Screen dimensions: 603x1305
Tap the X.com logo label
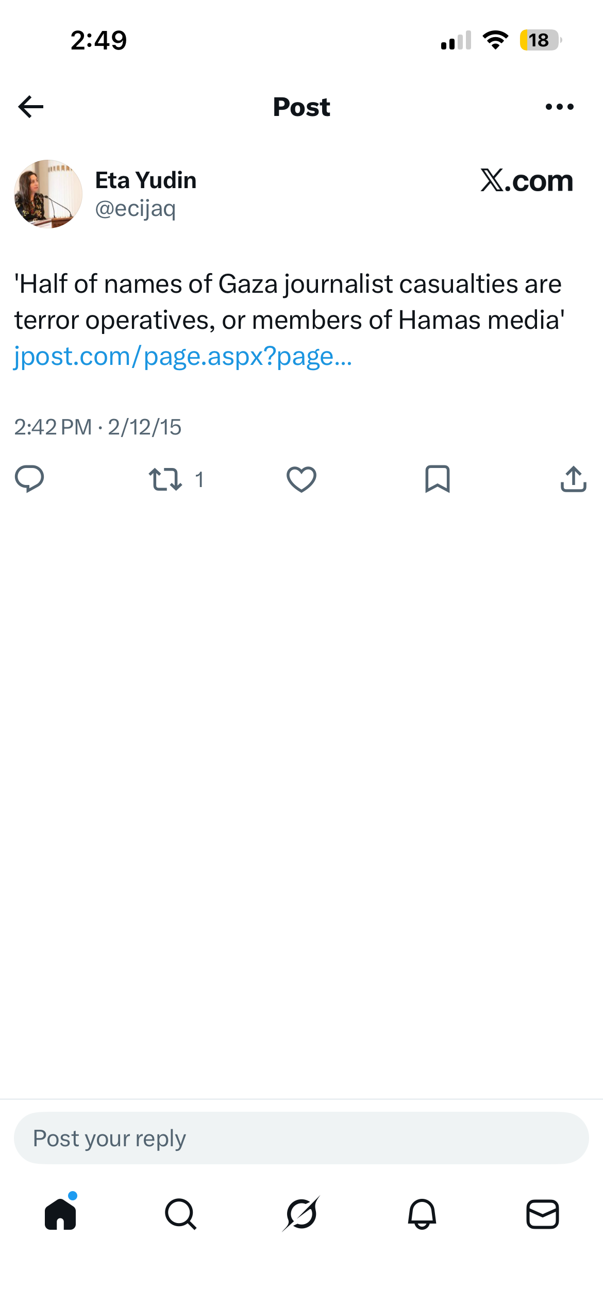tap(527, 181)
